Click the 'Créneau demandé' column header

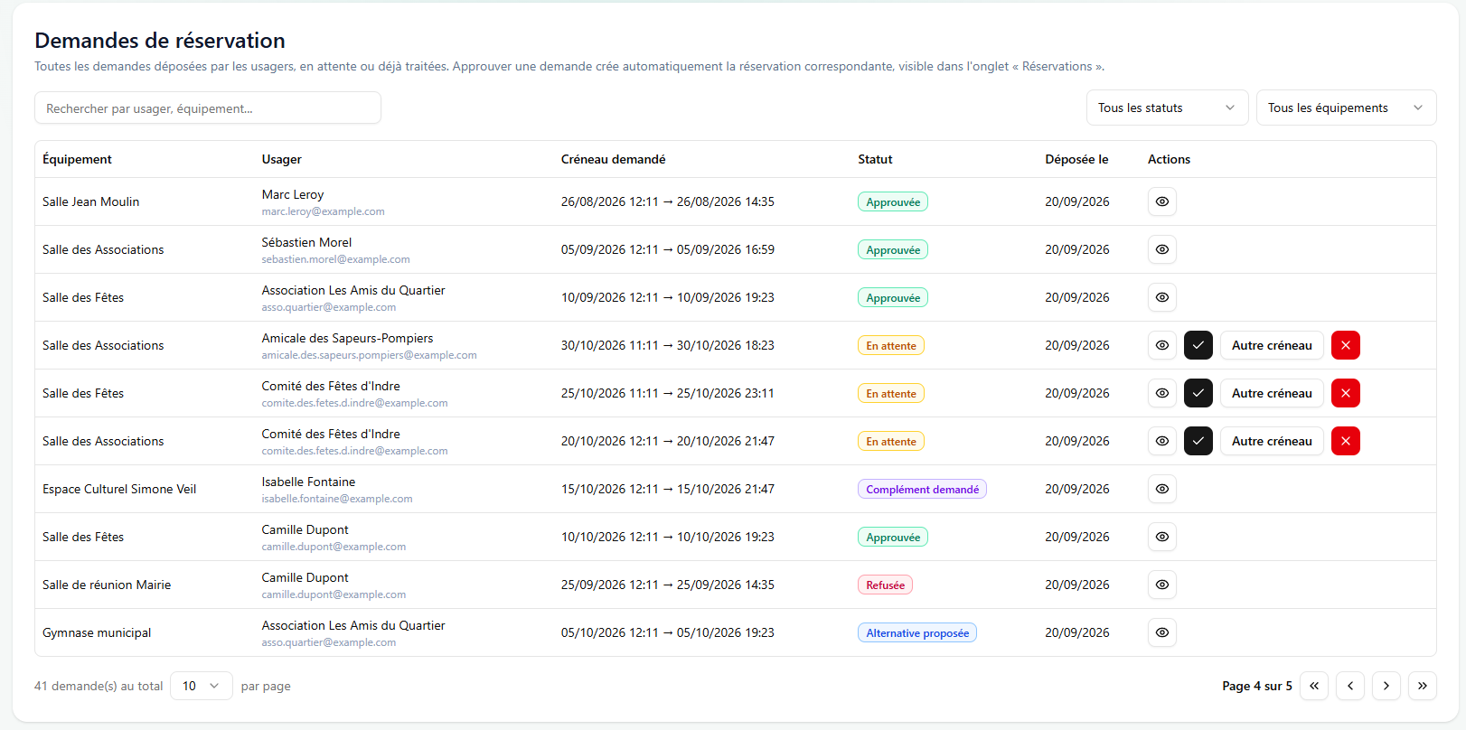coord(613,159)
